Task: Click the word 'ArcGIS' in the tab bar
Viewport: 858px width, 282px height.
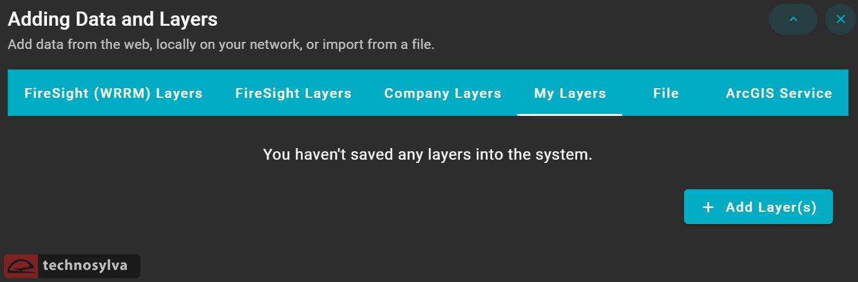Action: (x=750, y=93)
